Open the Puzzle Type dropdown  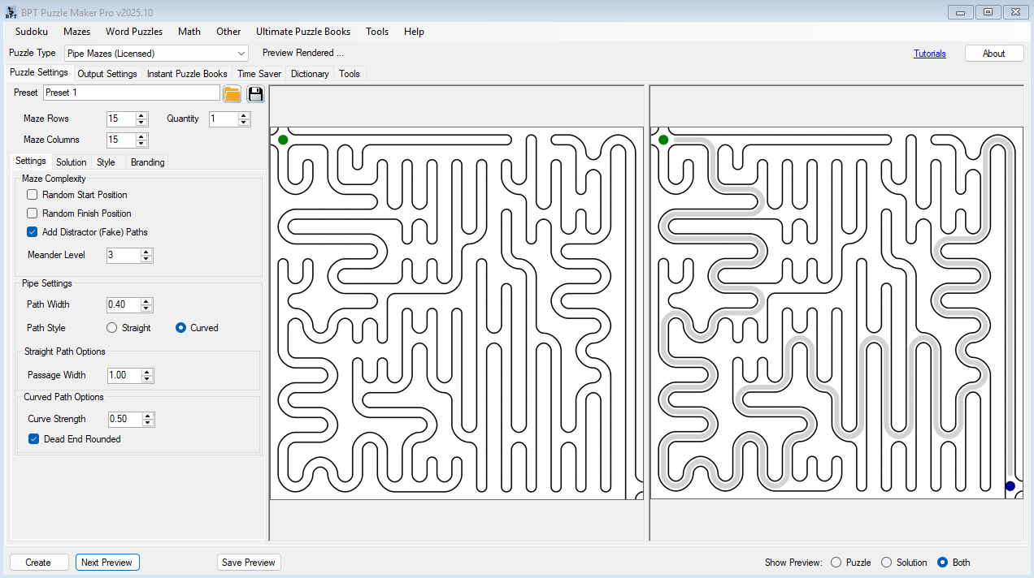pos(242,53)
